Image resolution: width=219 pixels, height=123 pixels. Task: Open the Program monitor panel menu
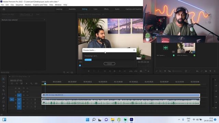(103, 14)
